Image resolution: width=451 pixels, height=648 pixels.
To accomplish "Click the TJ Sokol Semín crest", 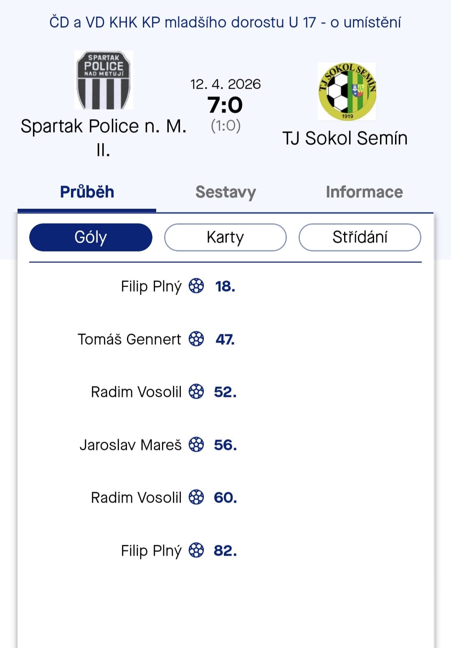I will (347, 91).
